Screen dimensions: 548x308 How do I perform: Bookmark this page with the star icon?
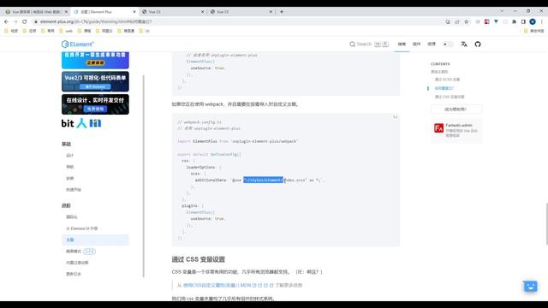(466, 21)
